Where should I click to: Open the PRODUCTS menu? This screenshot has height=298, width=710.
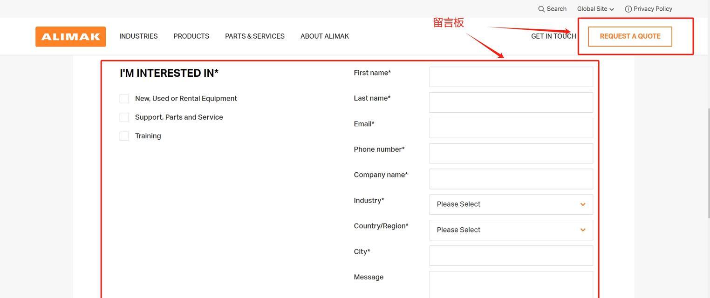point(191,36)
